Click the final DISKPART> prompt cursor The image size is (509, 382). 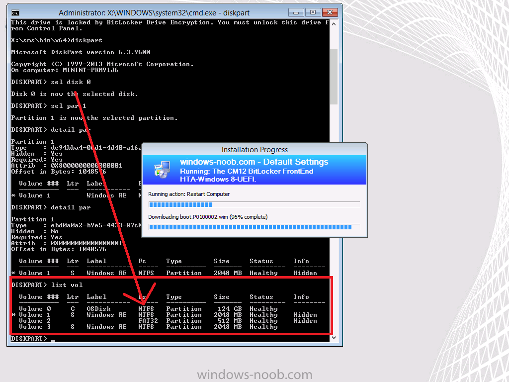tap(53, 340)
